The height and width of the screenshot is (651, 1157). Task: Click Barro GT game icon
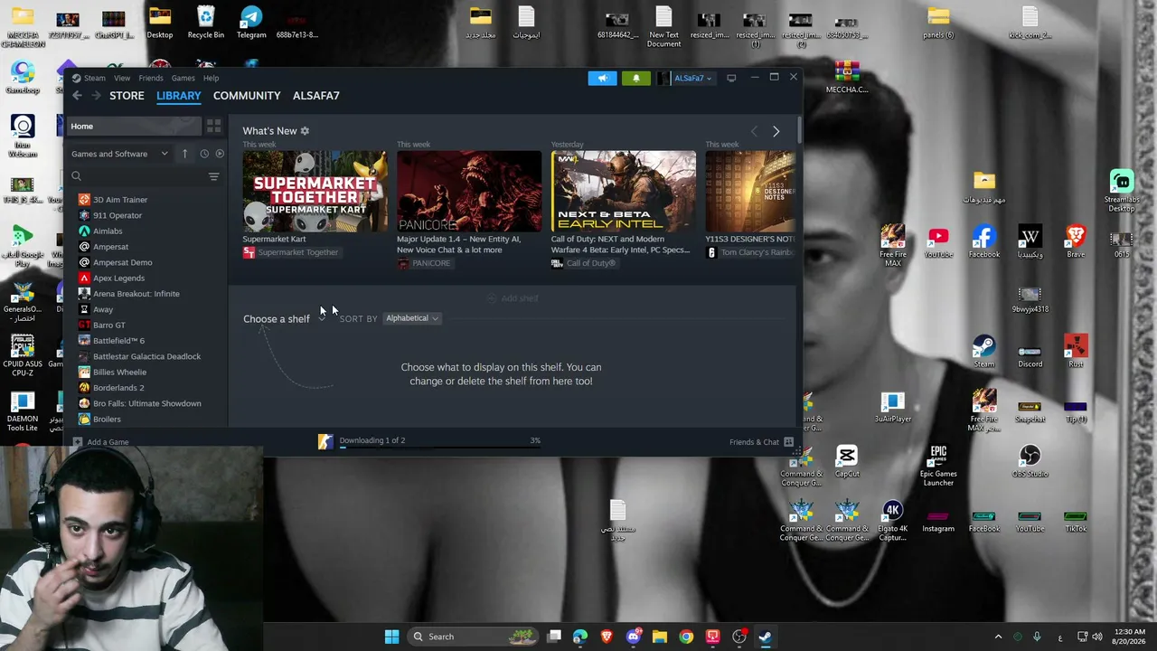tap(84, 325)
